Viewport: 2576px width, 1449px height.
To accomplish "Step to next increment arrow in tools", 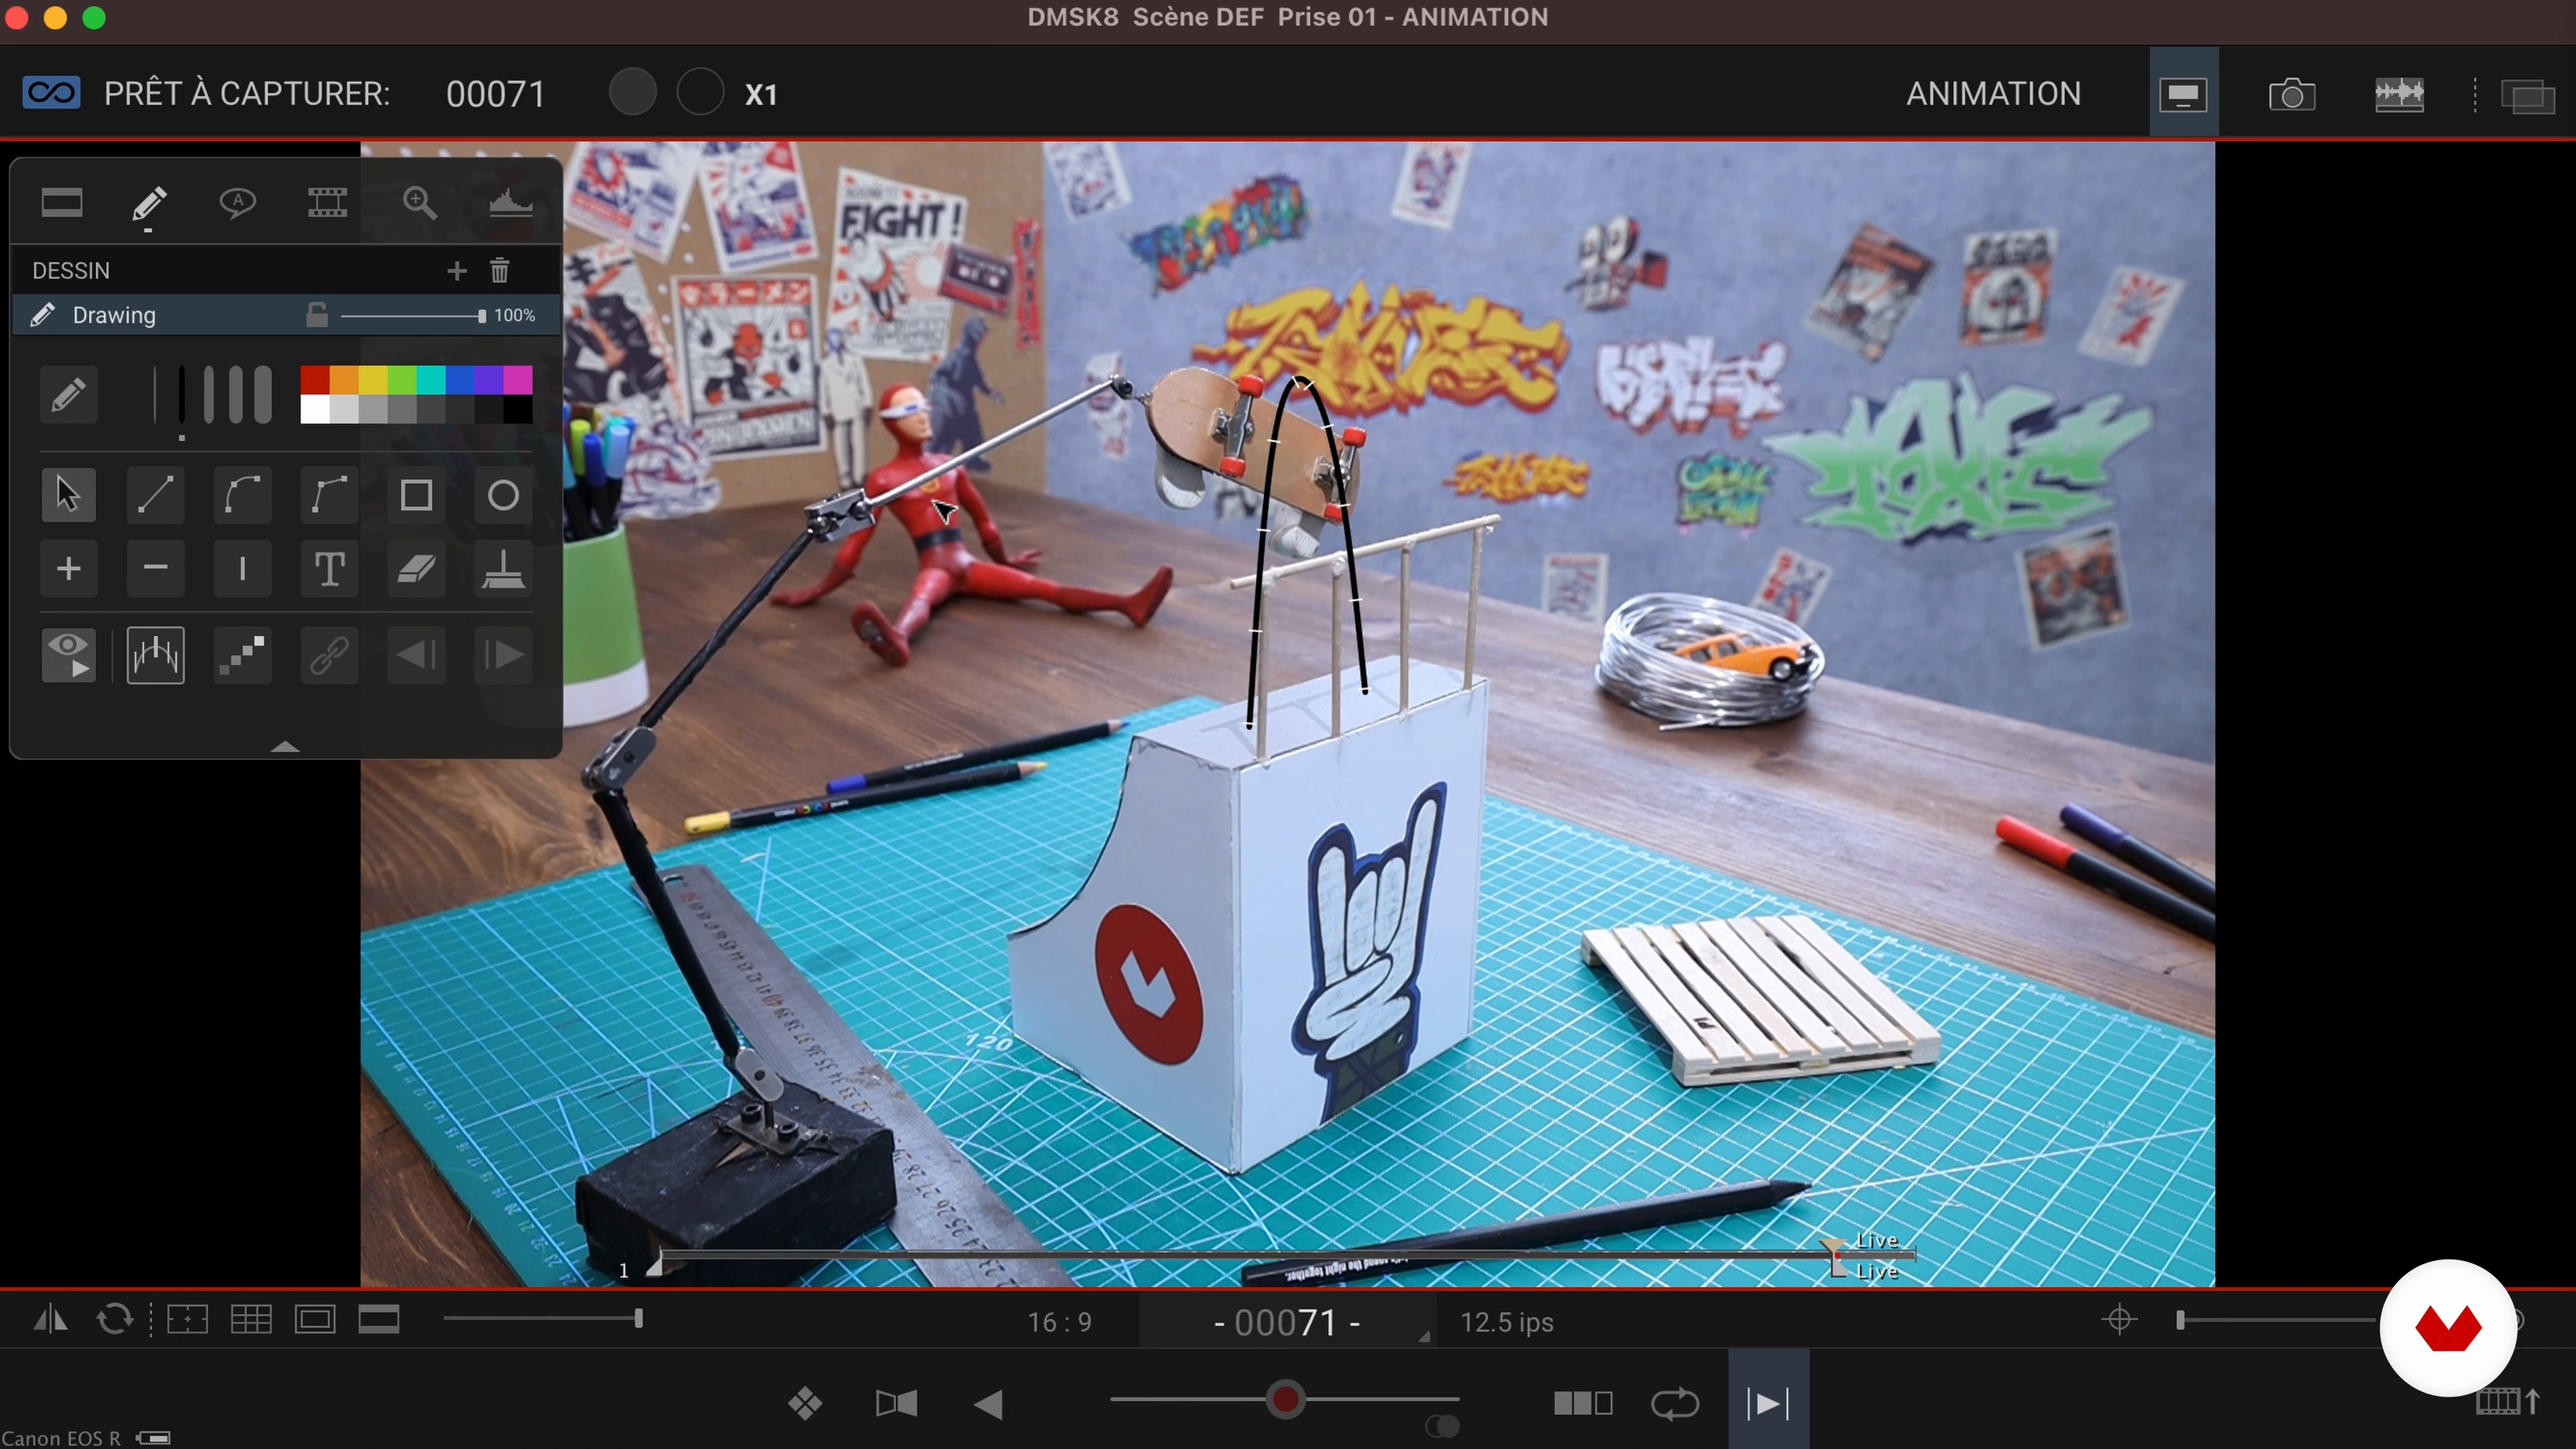I will (503, 656).
